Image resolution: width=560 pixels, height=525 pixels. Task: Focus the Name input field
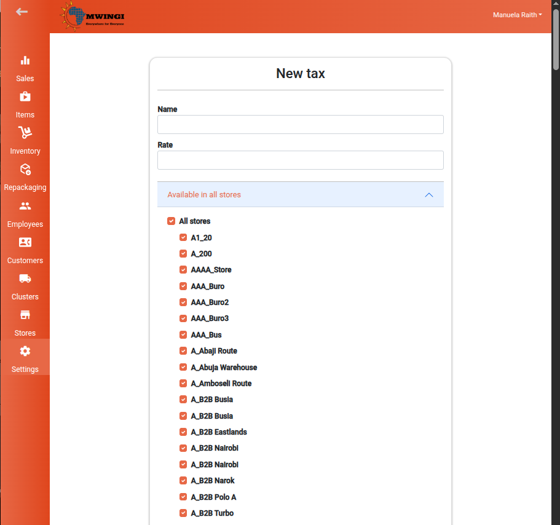coord(301,125)
